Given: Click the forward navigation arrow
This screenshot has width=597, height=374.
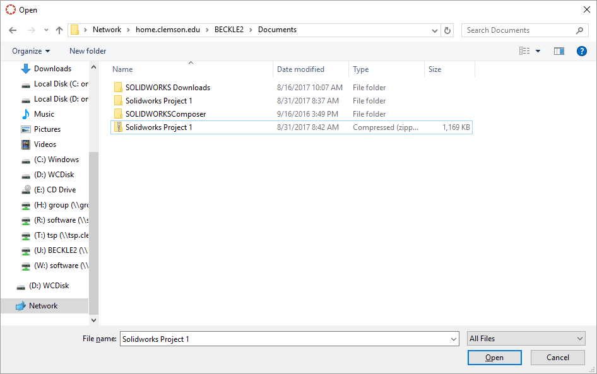Looking at the screenshot, I should click(x=32, y=30).
